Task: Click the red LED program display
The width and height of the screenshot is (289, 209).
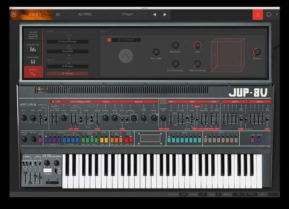Action: (150, 138)
